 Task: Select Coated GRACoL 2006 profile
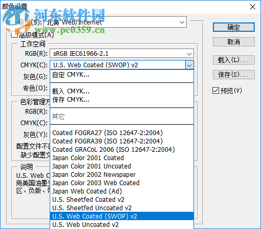click(x=122, y=150)
